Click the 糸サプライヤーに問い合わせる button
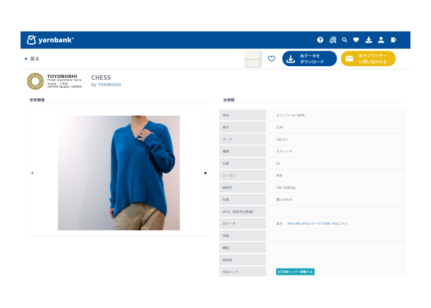The image size is (431, 308). pos(368,59)
